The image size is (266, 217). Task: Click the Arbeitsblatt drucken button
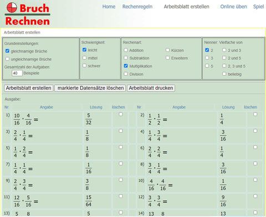(x=151, y=88)
